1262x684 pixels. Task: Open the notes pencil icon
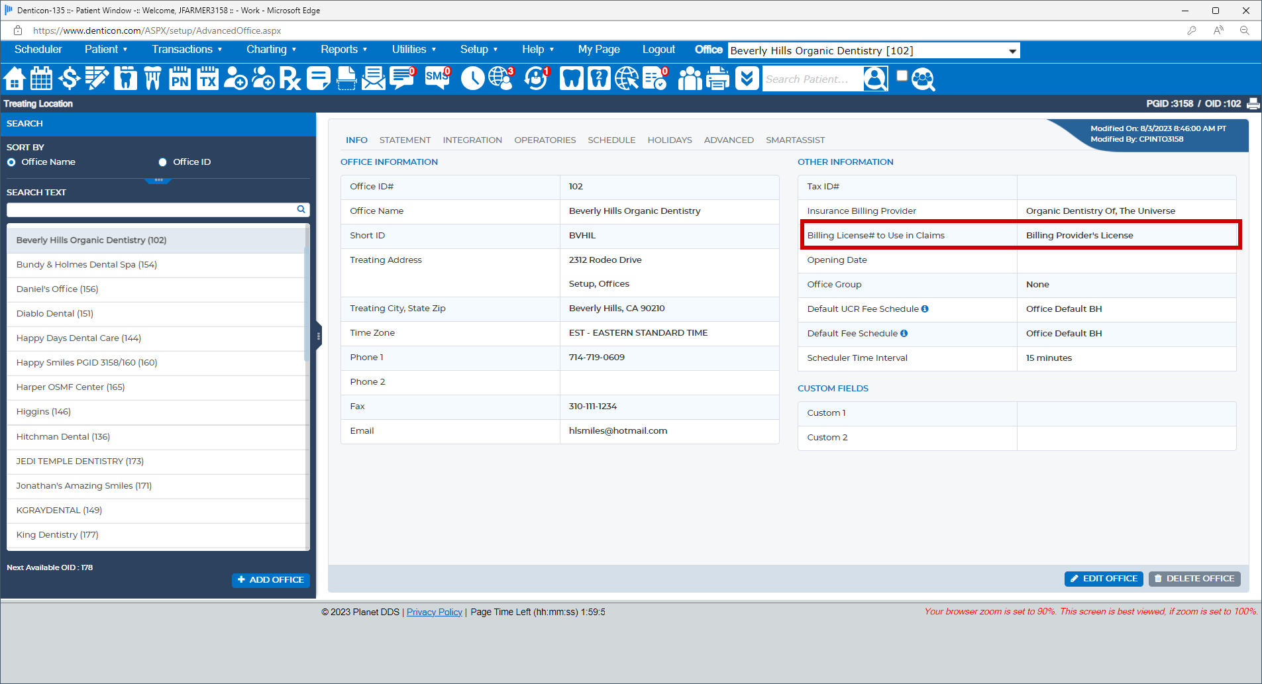(97, 79)
